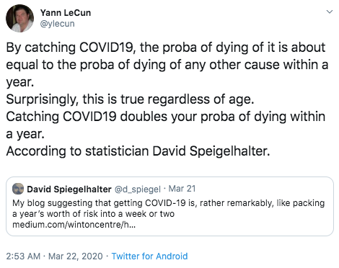Expand the tweet options chevron menu
The width and height of the screenshot is (339, 268).
[330, 12]
